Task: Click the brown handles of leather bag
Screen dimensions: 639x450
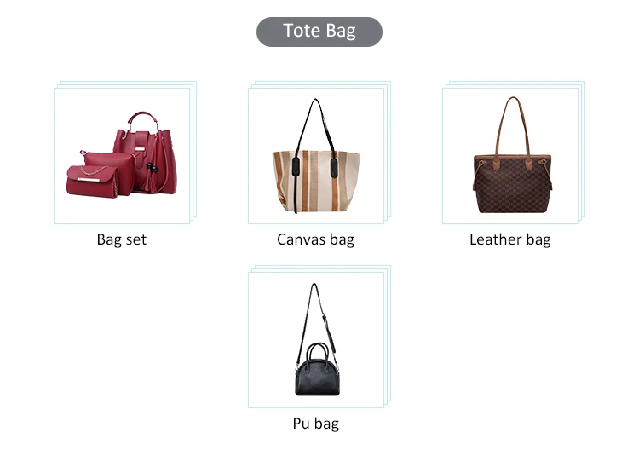Action: coord(514,130)
